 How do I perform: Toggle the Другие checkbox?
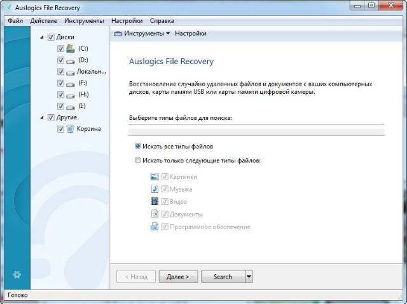point(51,117)
